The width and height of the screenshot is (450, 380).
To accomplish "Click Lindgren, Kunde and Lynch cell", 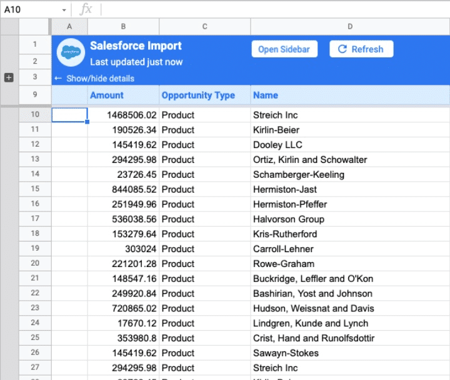I will coord(350,324).
